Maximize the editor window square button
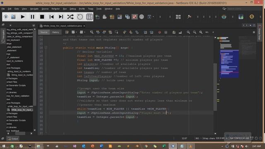The height and width of the screenshot is (149, 265). [254, 25]
